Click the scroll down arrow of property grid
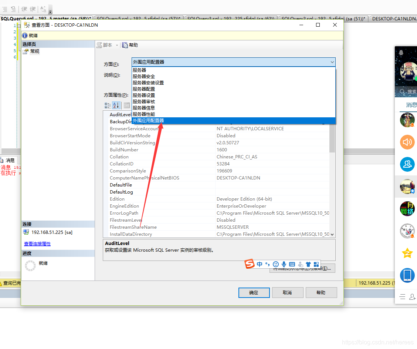Viewport: 417px width, 349px height. pyautogui.click(x=332, y=234)
